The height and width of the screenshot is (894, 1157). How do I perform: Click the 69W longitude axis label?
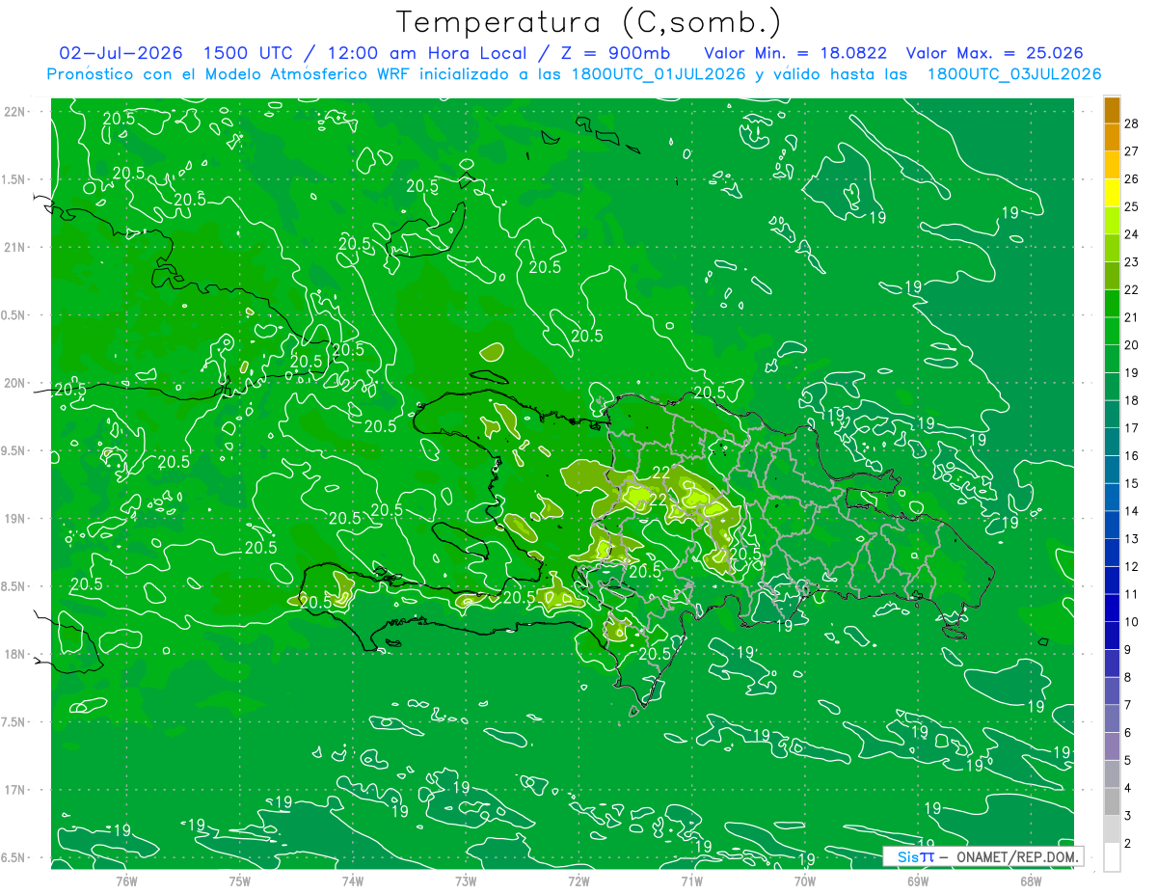tap(918, 880)
